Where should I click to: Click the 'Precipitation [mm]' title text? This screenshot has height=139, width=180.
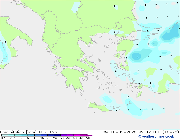click(18, 132)
